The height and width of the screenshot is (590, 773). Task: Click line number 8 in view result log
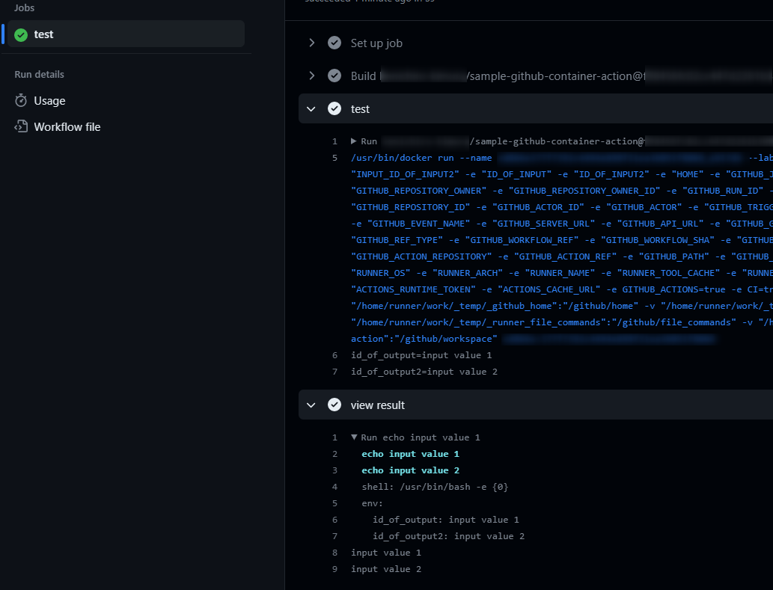pyautogui.click(x=334, y=553)
